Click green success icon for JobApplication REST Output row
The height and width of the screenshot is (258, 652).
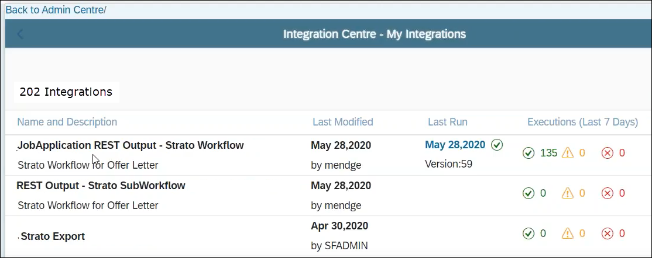529,153
